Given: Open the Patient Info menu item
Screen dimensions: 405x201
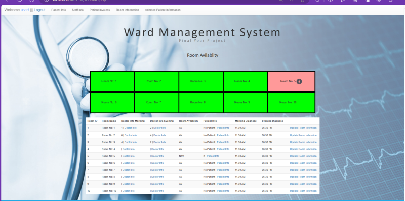Looking at the screenshot, I should (x=58, y=10).
